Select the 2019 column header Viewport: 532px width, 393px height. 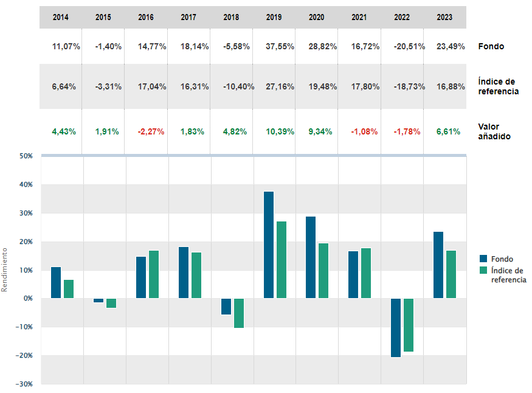click(274, 18)
